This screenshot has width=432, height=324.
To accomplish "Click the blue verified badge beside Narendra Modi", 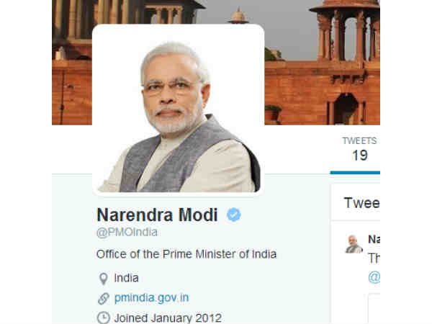I will (x=233, y=215).
